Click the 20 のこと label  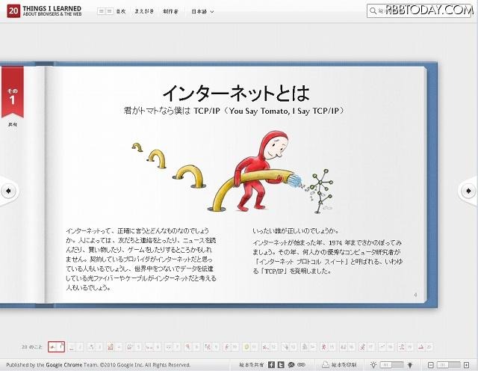pos(32,347)
